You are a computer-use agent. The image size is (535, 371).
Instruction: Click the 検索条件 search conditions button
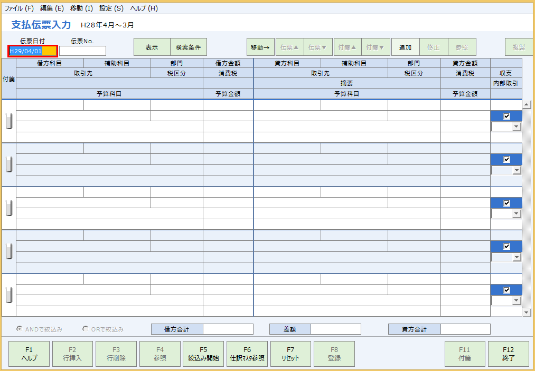[x=189, y=47]
